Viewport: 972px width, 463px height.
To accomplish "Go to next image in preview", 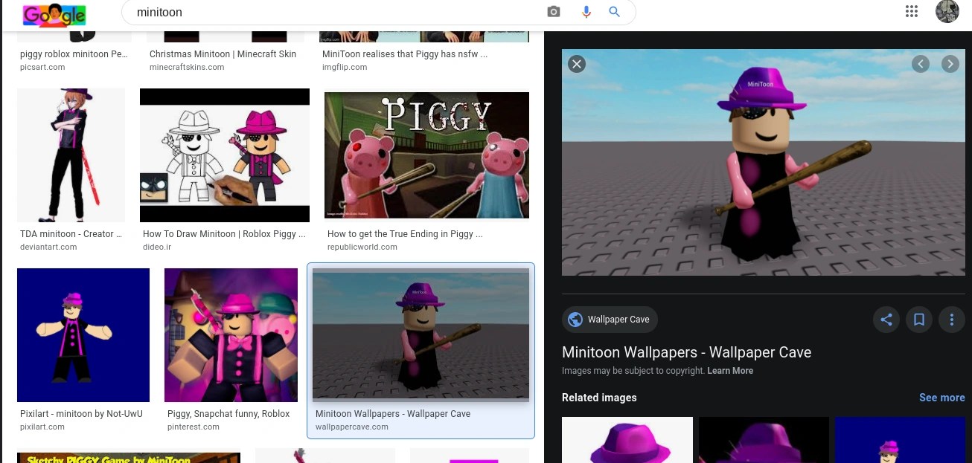I will tap(950, 64).
